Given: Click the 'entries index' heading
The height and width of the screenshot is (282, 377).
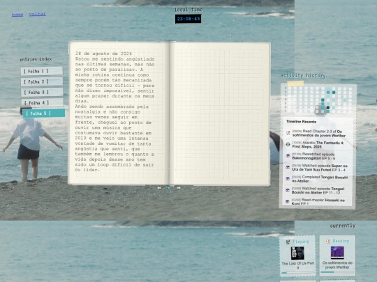Looking at the screenshot, I should pyautogui.click(x=36, y=59).
